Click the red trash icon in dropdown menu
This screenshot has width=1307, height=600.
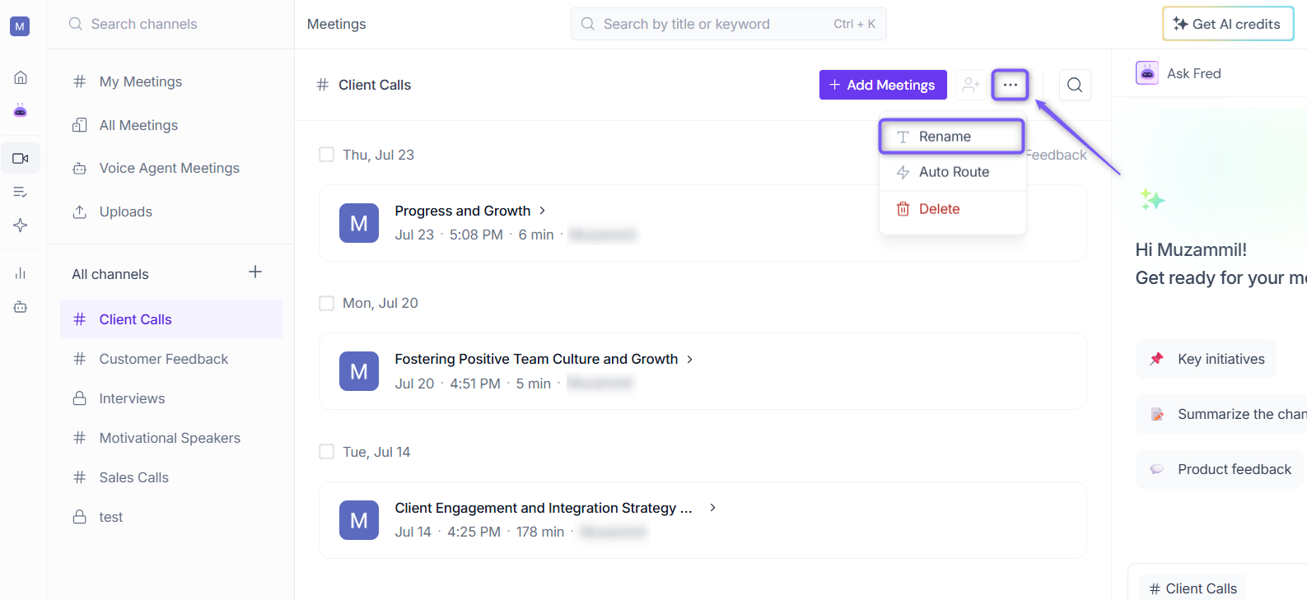[x=903, y=209]
